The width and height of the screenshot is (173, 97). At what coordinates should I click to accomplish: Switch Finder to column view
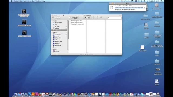75,18
